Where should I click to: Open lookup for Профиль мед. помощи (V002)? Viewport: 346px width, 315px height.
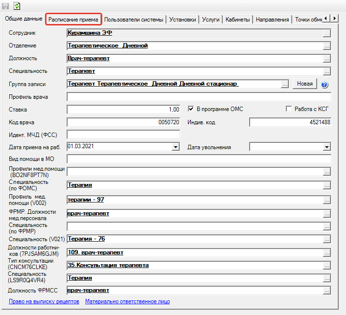[x=327, y=200]
